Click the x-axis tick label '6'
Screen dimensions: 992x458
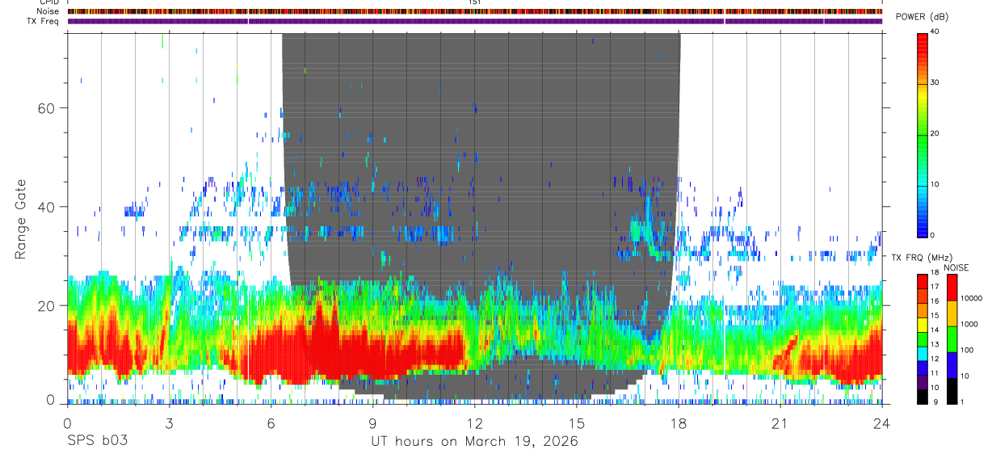click(x=271, y=423)
